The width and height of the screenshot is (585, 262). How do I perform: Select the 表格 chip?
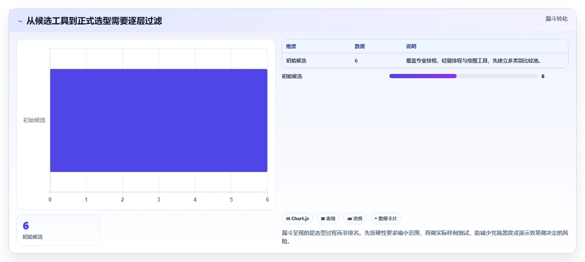coord(328,218)
